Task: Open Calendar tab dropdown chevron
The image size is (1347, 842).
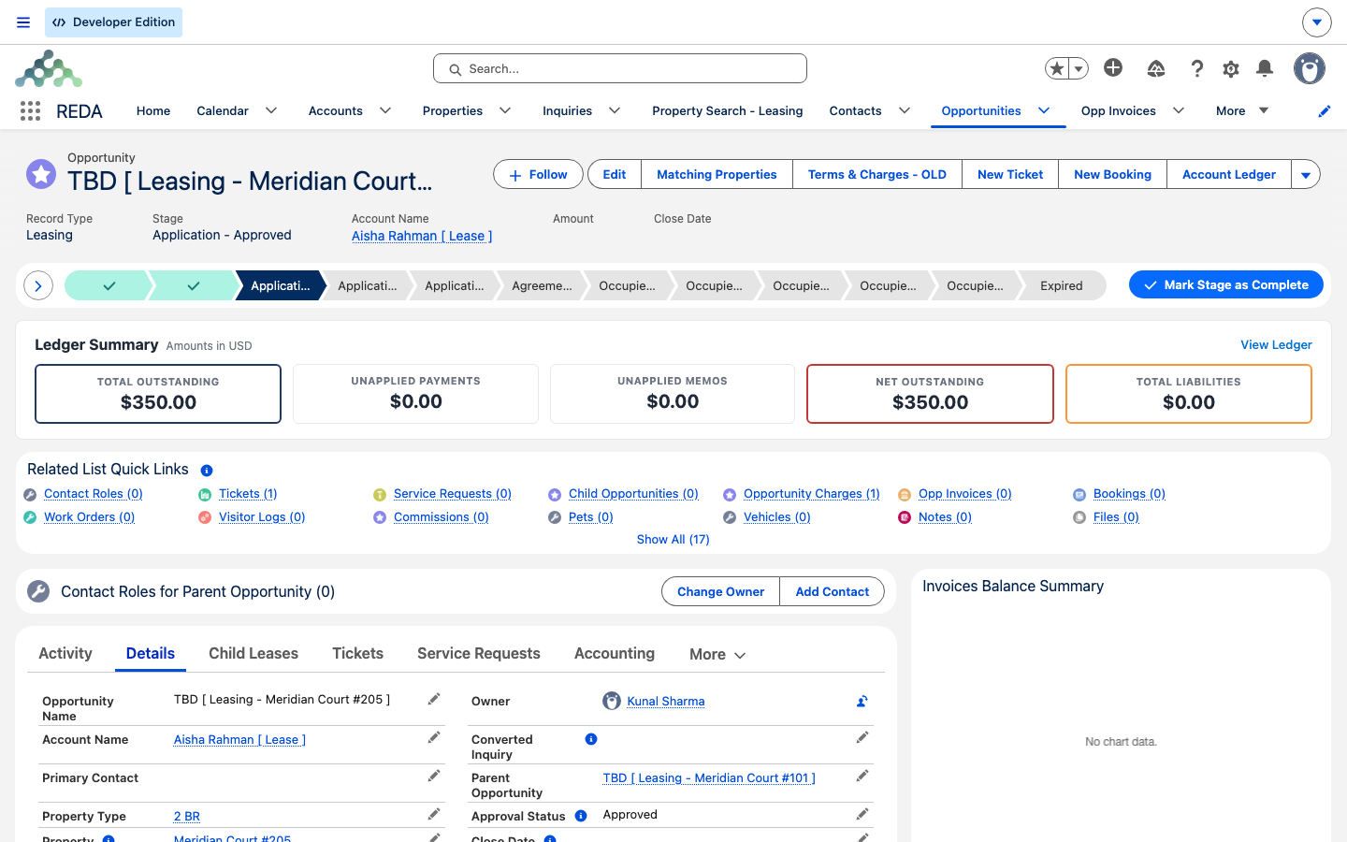Action: point(271,110)
